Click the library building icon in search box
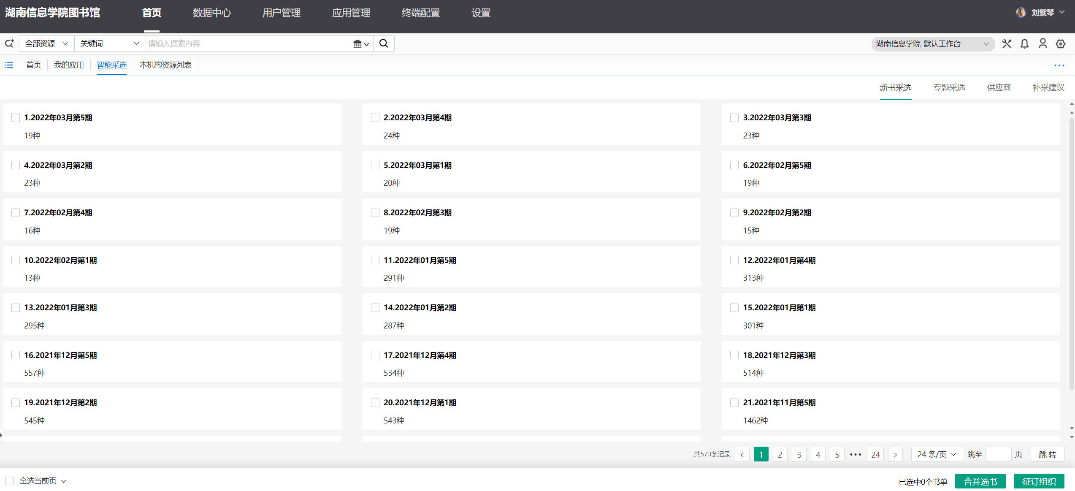This screenshot has width=1075, height=491. point(357,43)
